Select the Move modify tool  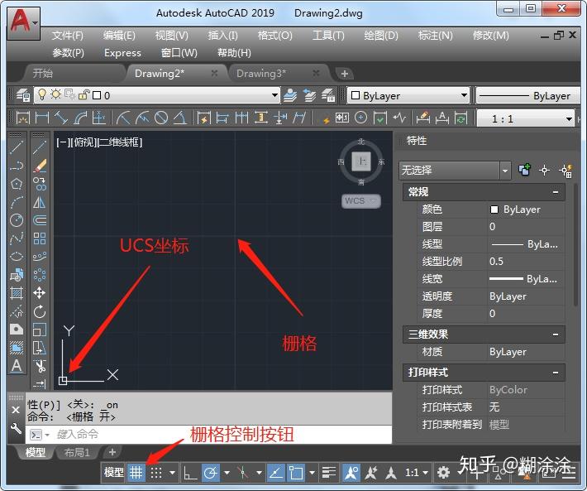pyautogui.click(x=40, y=293)
